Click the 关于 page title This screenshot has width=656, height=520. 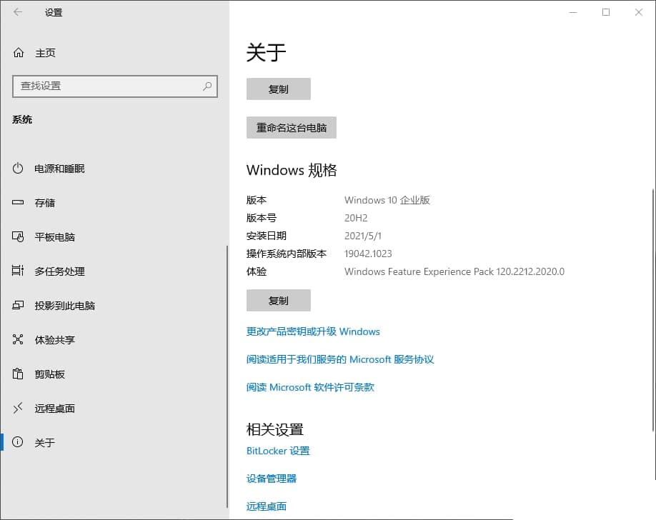[266, 52]
